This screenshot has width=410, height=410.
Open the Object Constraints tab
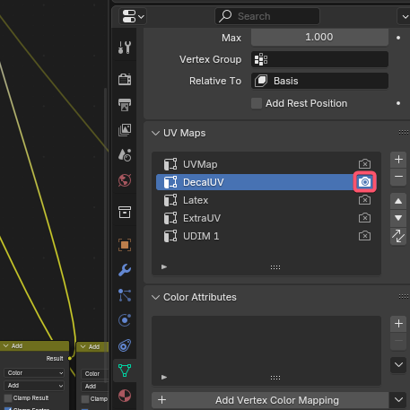(x=125, y=345)
